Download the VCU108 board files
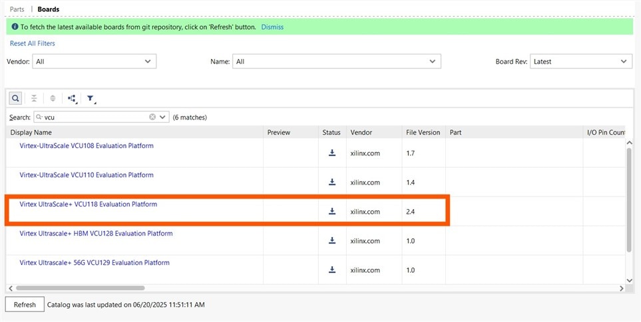641x322 pixels. point(332,153)
